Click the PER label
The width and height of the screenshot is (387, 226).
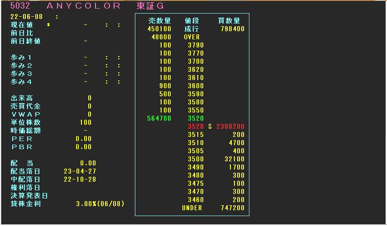22,139
